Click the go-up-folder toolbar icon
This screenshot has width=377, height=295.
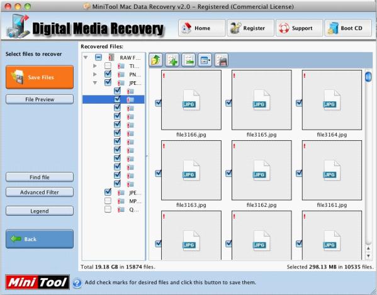pos(156,60)
